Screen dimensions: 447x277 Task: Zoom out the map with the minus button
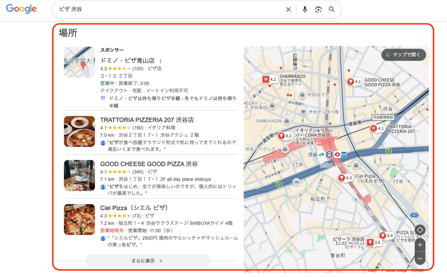click(x=420, y=259)
